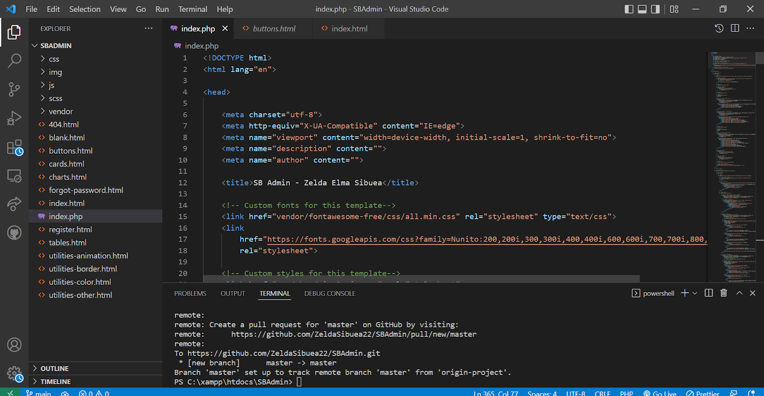Open timeline history icon in editor toolbar

tap(719, 29)
